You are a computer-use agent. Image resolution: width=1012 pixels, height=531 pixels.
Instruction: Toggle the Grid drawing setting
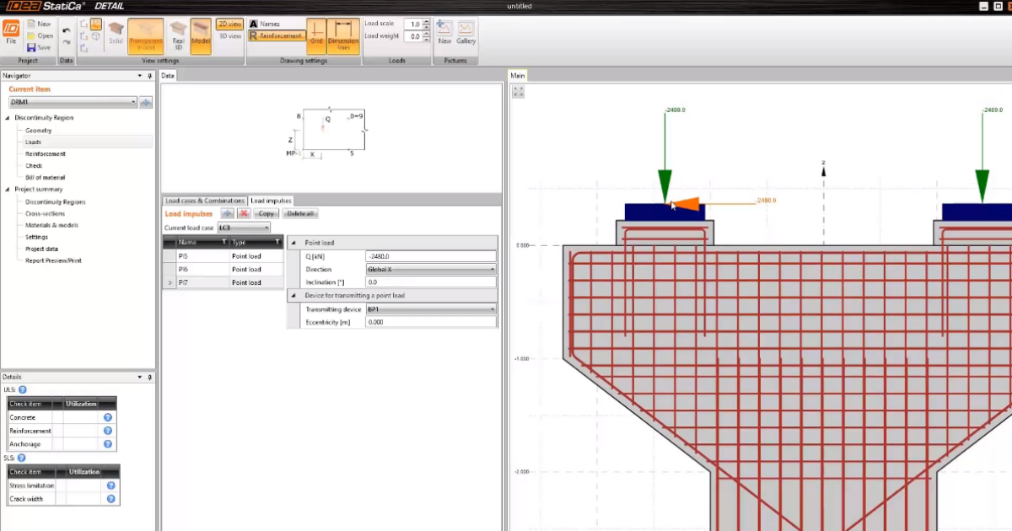(316, 35)
